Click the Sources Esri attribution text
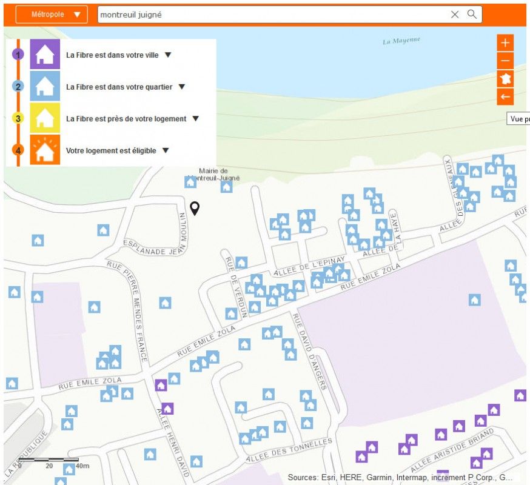 point(400,477)
